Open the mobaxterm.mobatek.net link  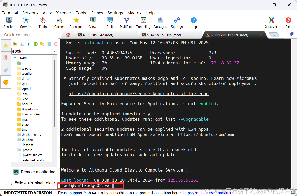pyautogui.click(x=211, y=193)
